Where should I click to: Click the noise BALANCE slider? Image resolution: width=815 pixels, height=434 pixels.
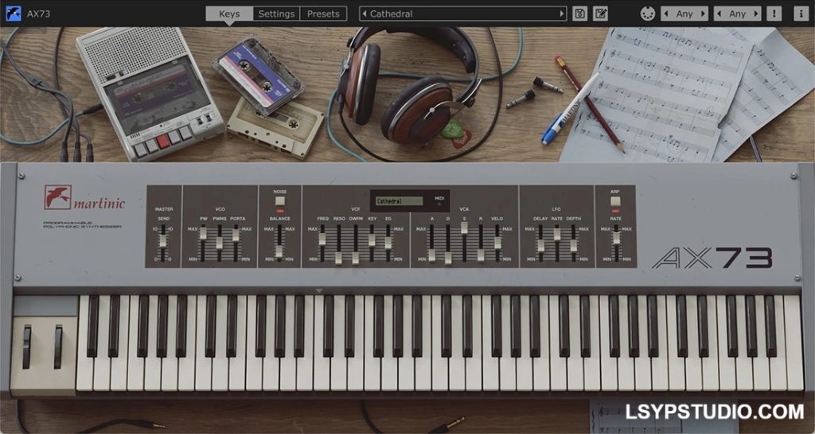[279, 251]
